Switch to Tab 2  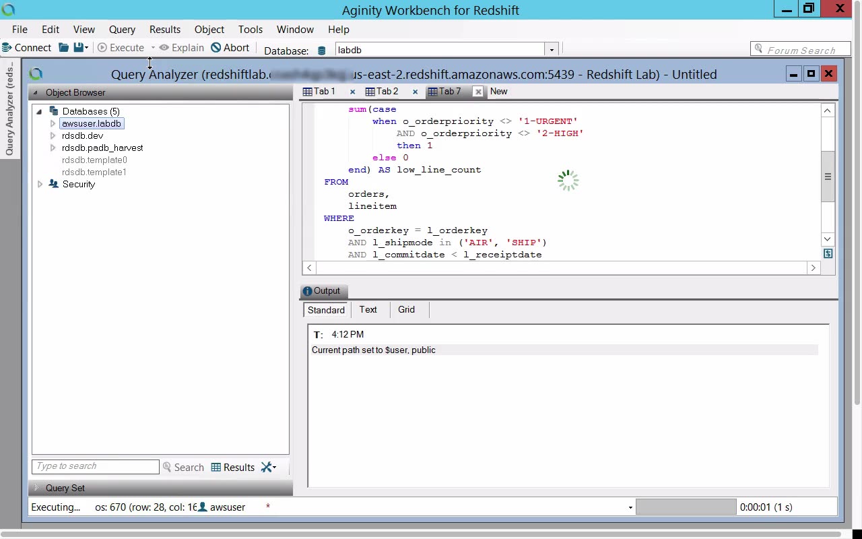tap(382, 92)
